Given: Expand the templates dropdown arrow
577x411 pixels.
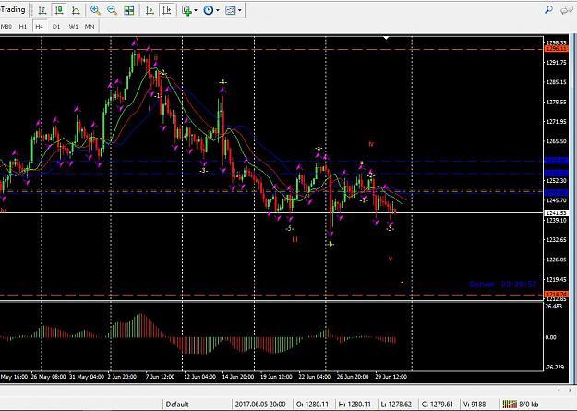Looking at the screenshot, I should click(239, 10).
